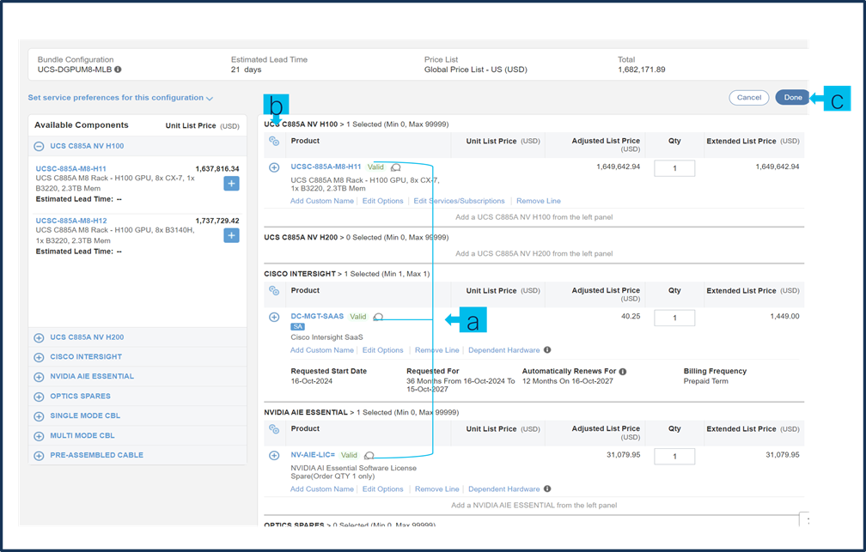Click the SA badge under DC-MGT-SAAS

(297, 327)
